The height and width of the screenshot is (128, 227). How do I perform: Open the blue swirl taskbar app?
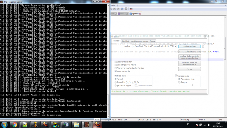[66, 125]
